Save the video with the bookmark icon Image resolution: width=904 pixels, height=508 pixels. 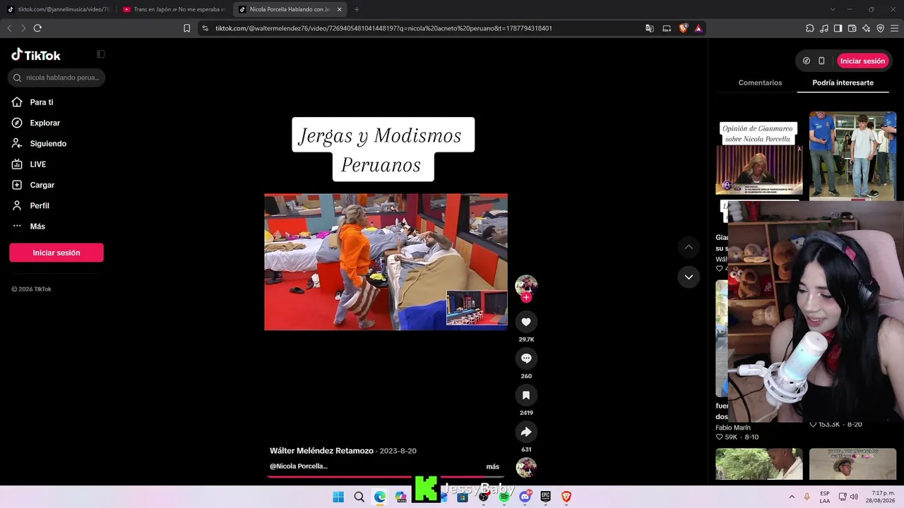526,395
